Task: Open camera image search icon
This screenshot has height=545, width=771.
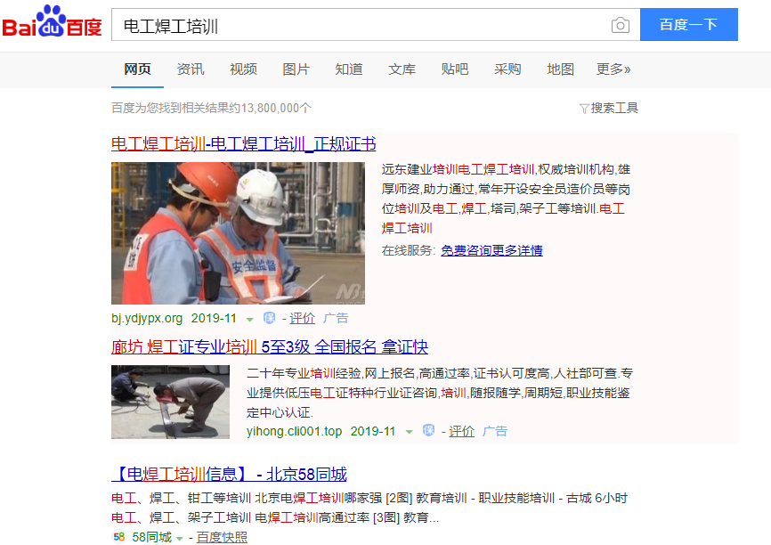Action: click(620, 25)
